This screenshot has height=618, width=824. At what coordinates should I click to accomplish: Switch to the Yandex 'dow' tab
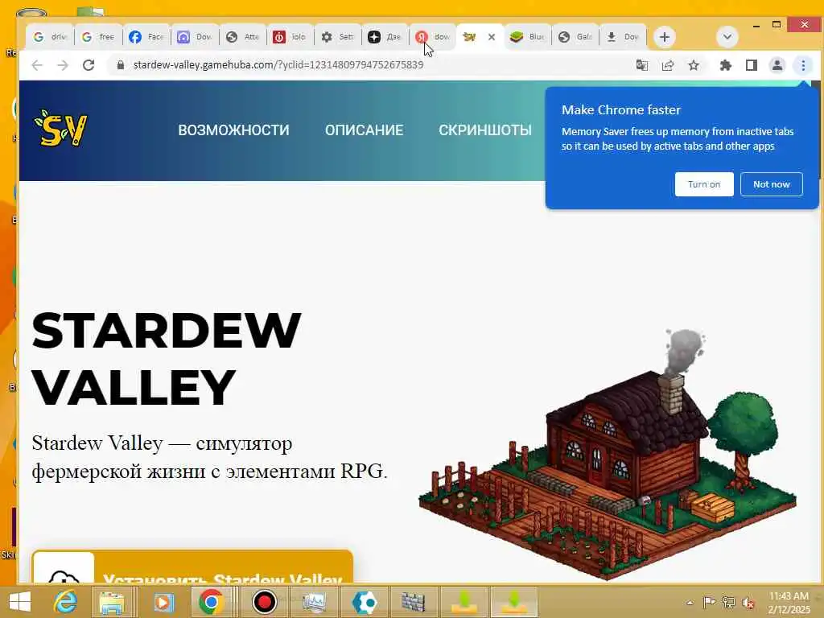(432, 37)
